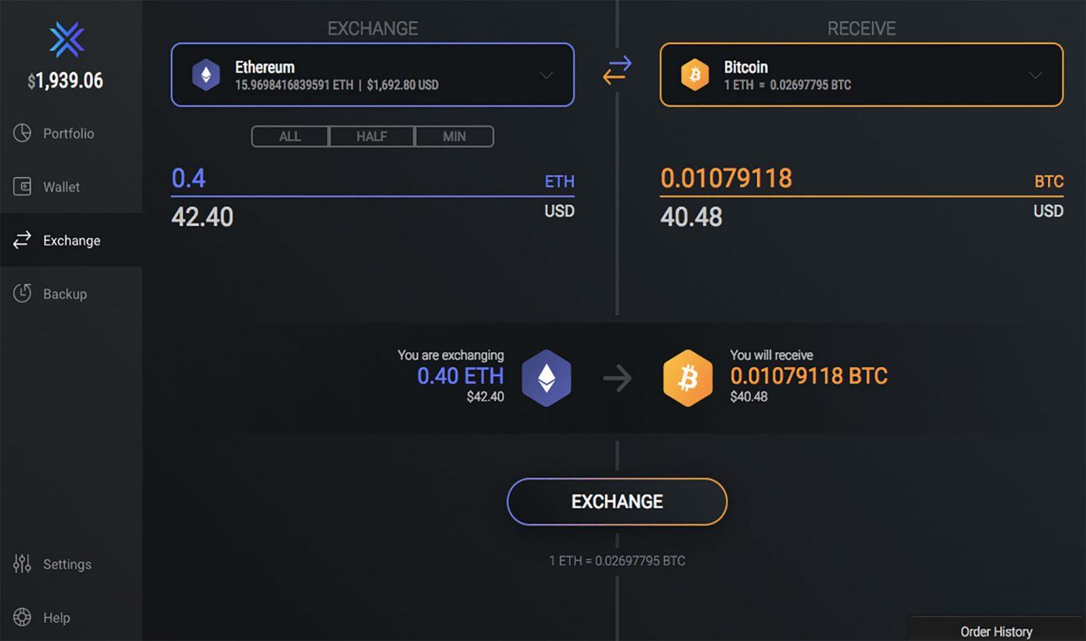1086x641 pixels.
Task: Open the Bitcoin asset selector in Receive
Action: 1035,74
